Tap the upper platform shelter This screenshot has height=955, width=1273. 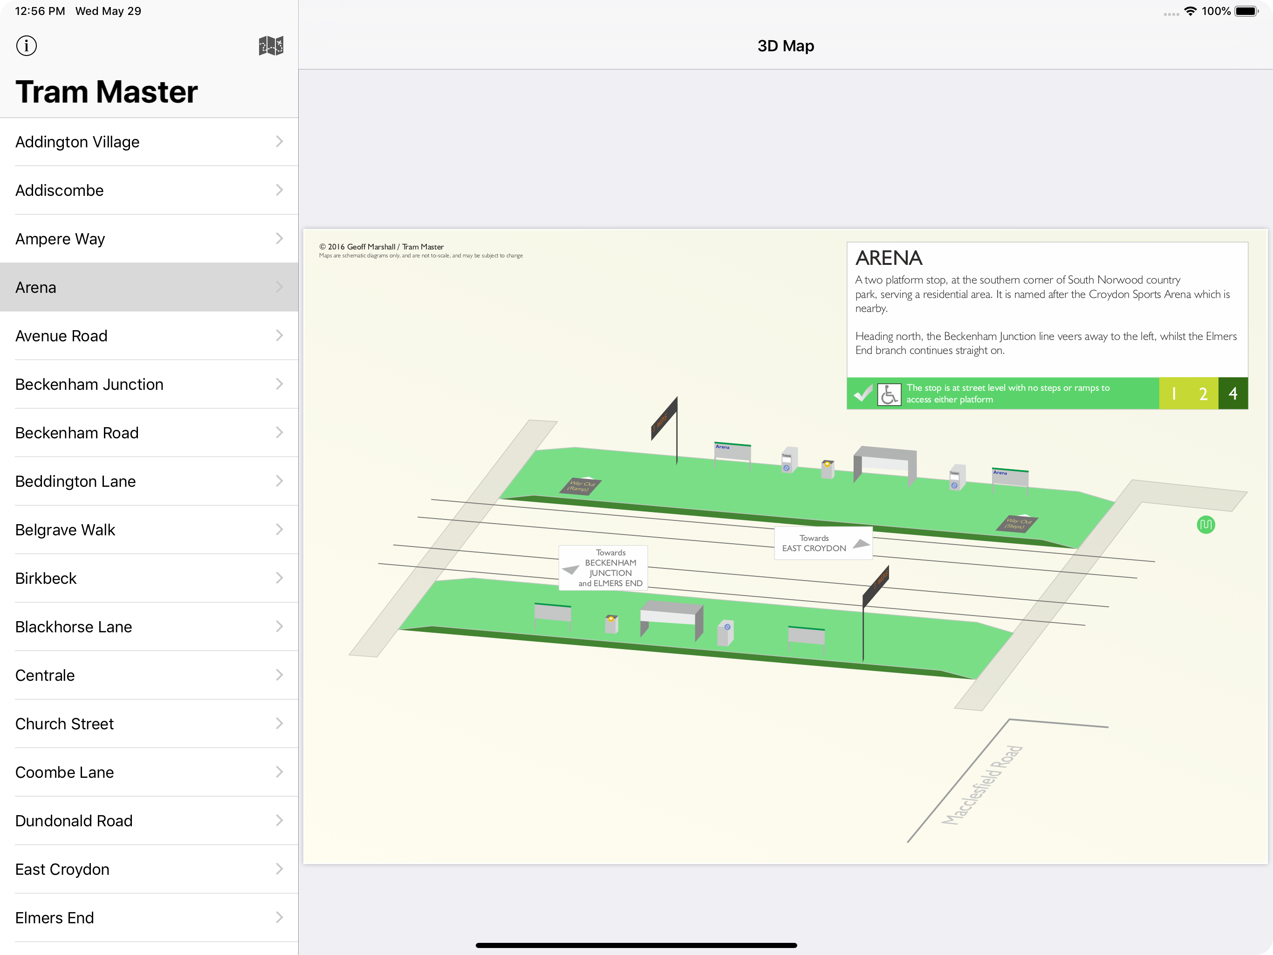pos(884,464)
